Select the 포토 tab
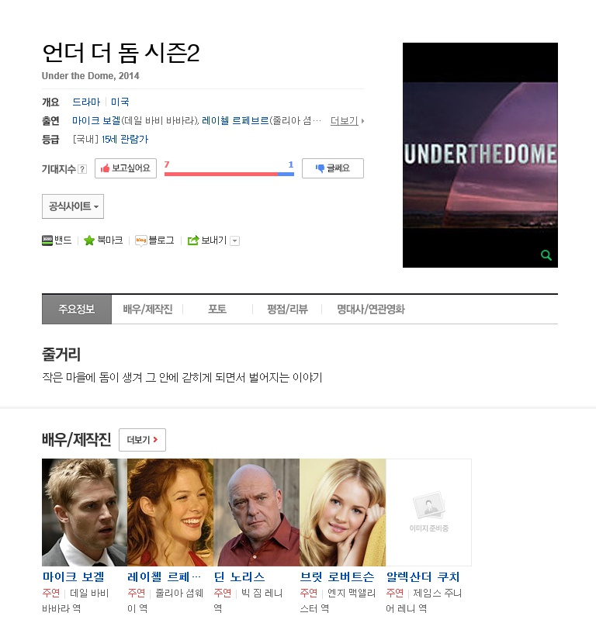Screen dimensions: 596x637 (x=217, y=309)
